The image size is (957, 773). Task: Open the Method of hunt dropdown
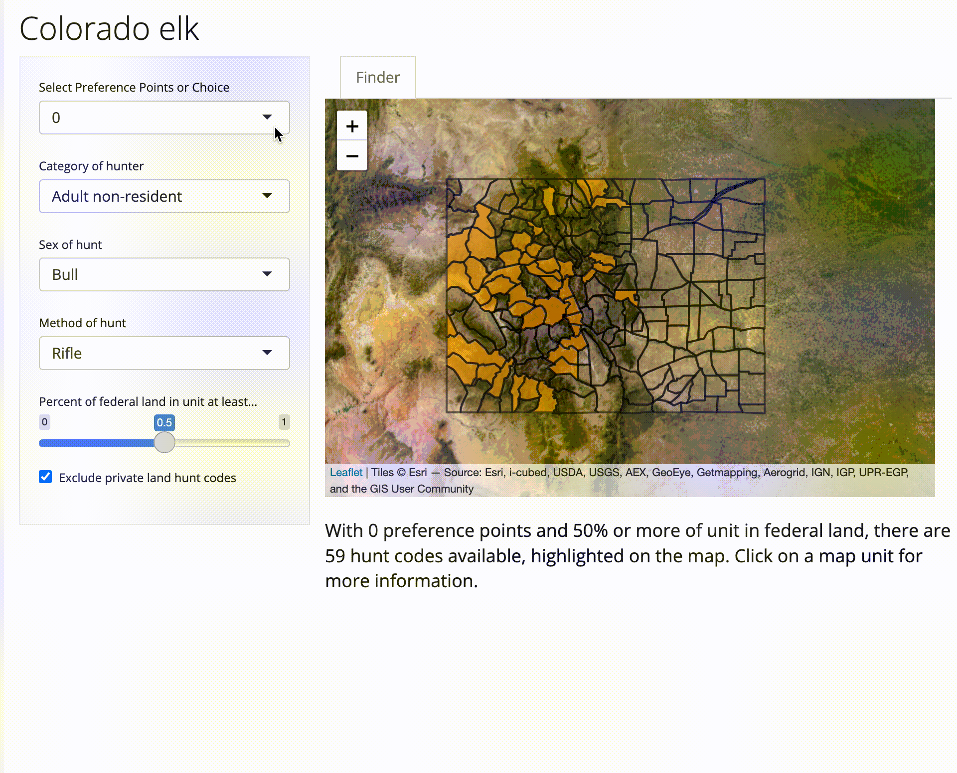(164, 353)
